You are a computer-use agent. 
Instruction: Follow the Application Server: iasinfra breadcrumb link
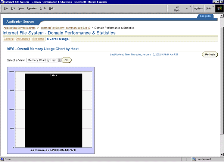(19, 28)
